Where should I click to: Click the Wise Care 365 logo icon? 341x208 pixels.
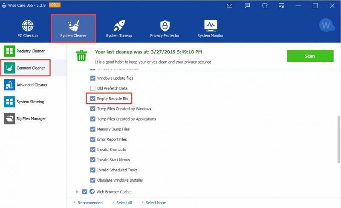pyautogui.click(x=4, y=6)
